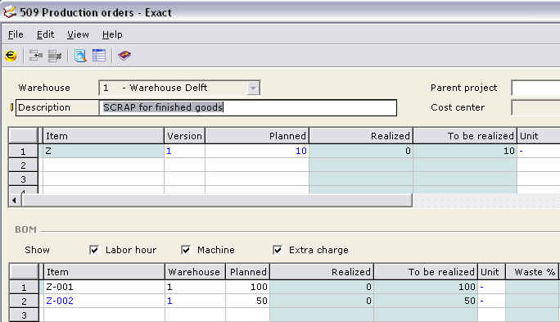Expand the Warehouse dropdown arrow

[253, 88]
